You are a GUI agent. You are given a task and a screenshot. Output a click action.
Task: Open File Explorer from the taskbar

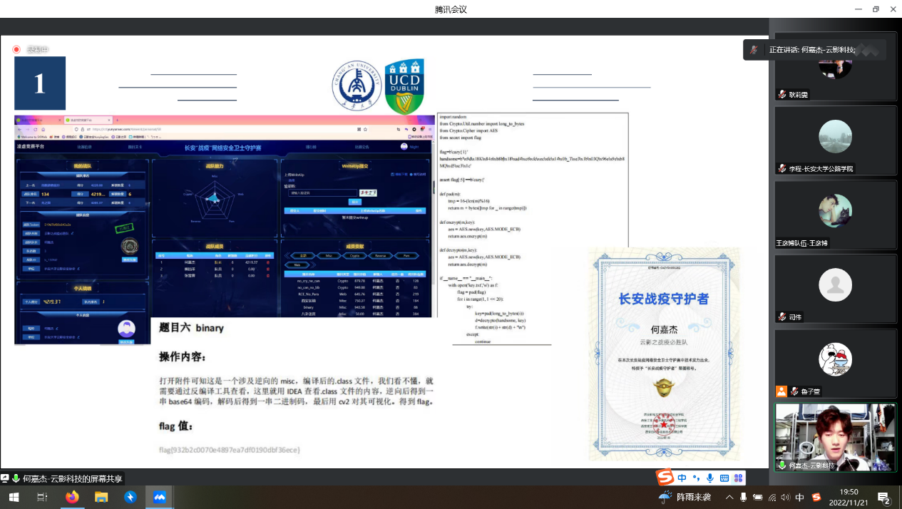(101, 497)
